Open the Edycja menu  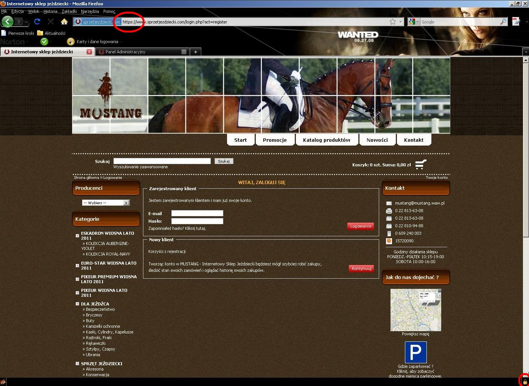pyautogui.click(x=17, y=11)
